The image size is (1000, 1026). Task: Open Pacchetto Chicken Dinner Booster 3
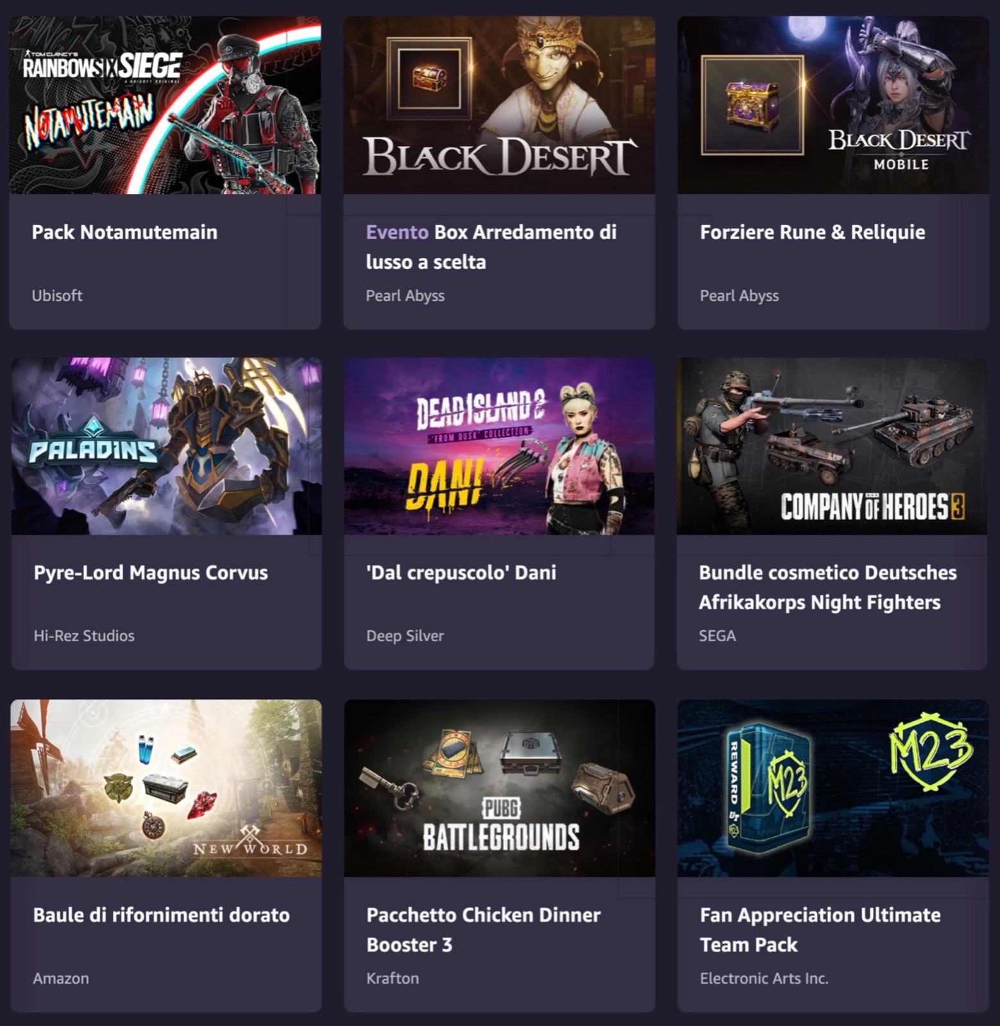click(484, 930)
